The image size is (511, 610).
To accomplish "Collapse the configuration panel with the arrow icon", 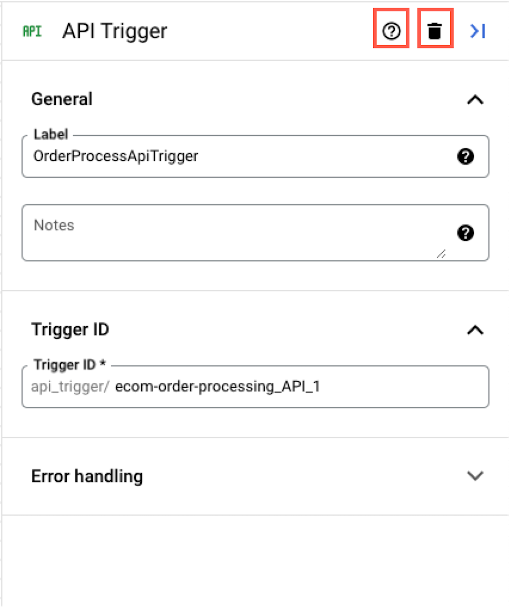I will [477, 30].
